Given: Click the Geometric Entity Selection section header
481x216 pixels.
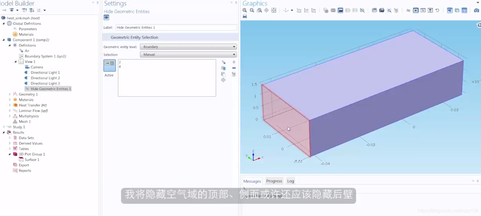Looking at the screenshot, I should [x=170, y=37].
